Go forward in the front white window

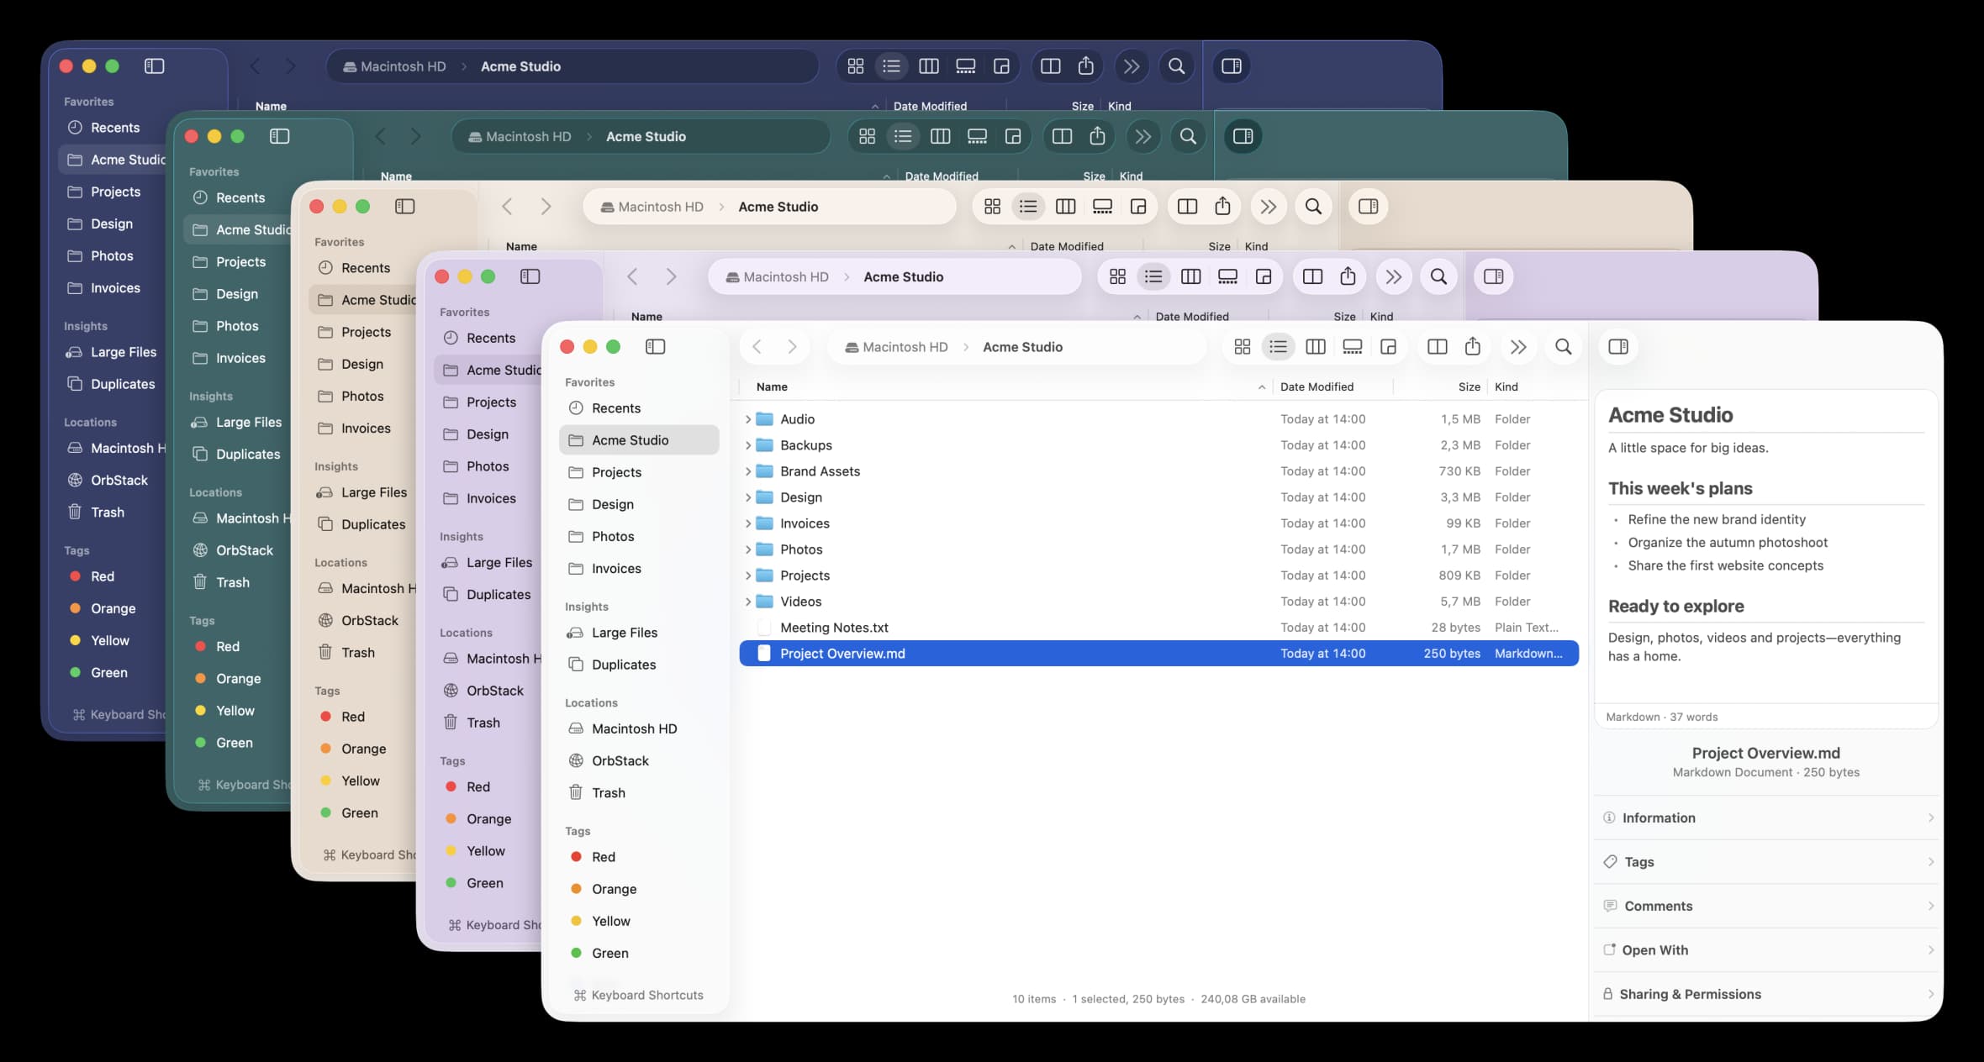point(792,347)
